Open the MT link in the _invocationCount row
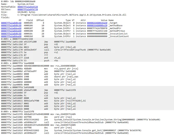Screen dimensions: 174x138 11,36
